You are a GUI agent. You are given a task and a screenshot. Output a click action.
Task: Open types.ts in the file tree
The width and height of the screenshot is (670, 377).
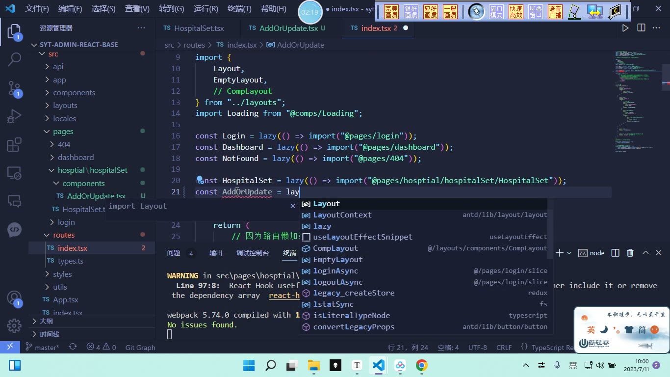pos(71,261)
